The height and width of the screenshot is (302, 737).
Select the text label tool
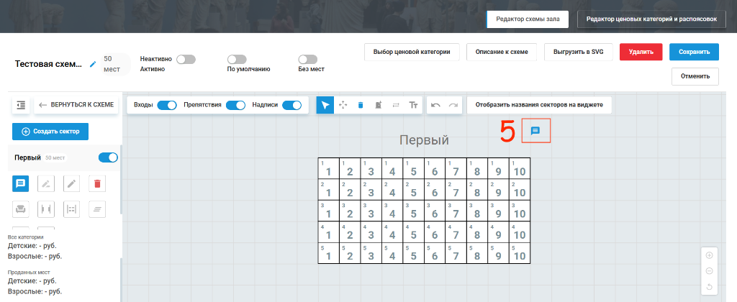pos(413,105)
